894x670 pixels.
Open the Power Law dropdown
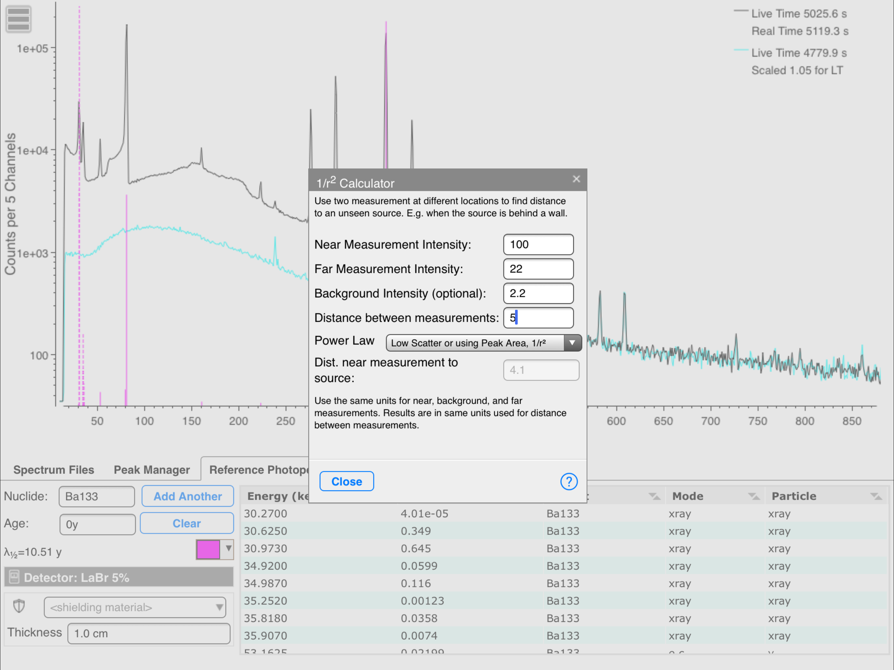pos(483,343)
